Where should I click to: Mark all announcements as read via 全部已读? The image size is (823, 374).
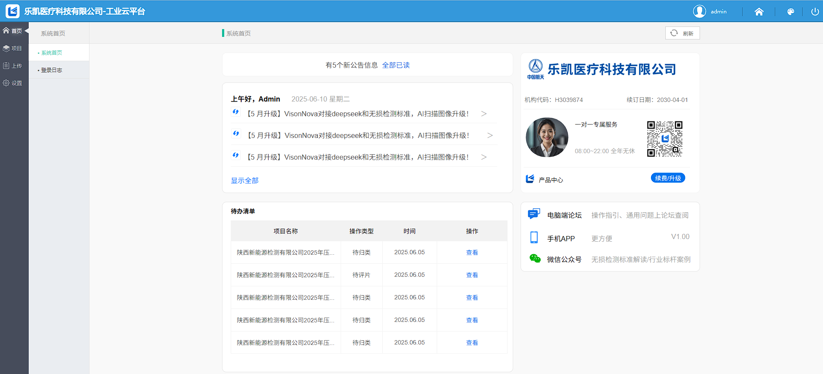coord(395,65)
